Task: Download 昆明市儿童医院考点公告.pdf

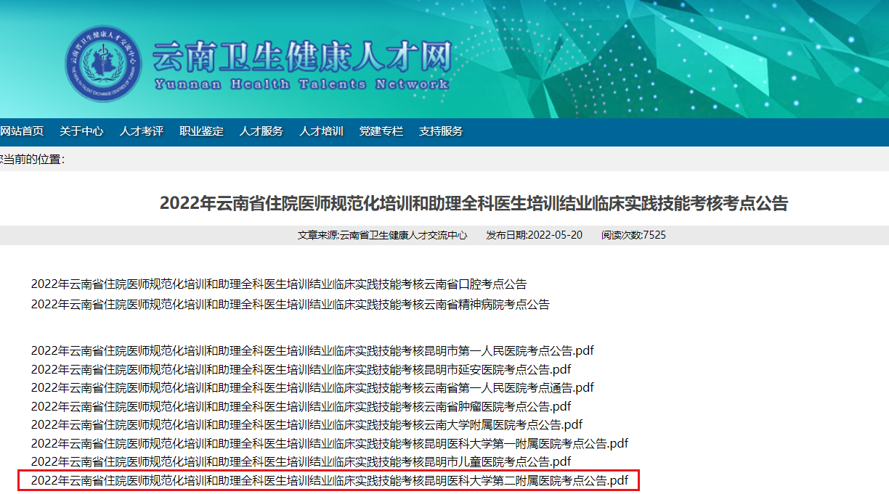Action: pos(301,461)
